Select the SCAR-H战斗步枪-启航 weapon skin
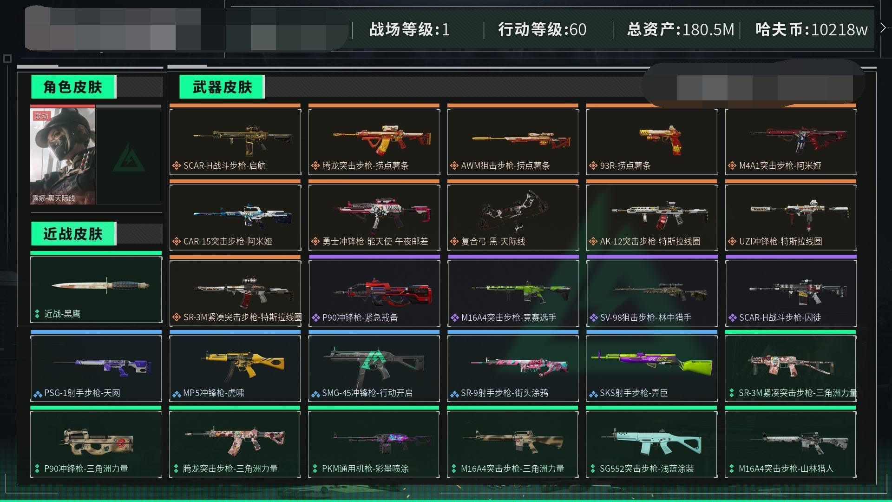The width and height of the screenshot is (892, 502). click(x=235, y=142)
